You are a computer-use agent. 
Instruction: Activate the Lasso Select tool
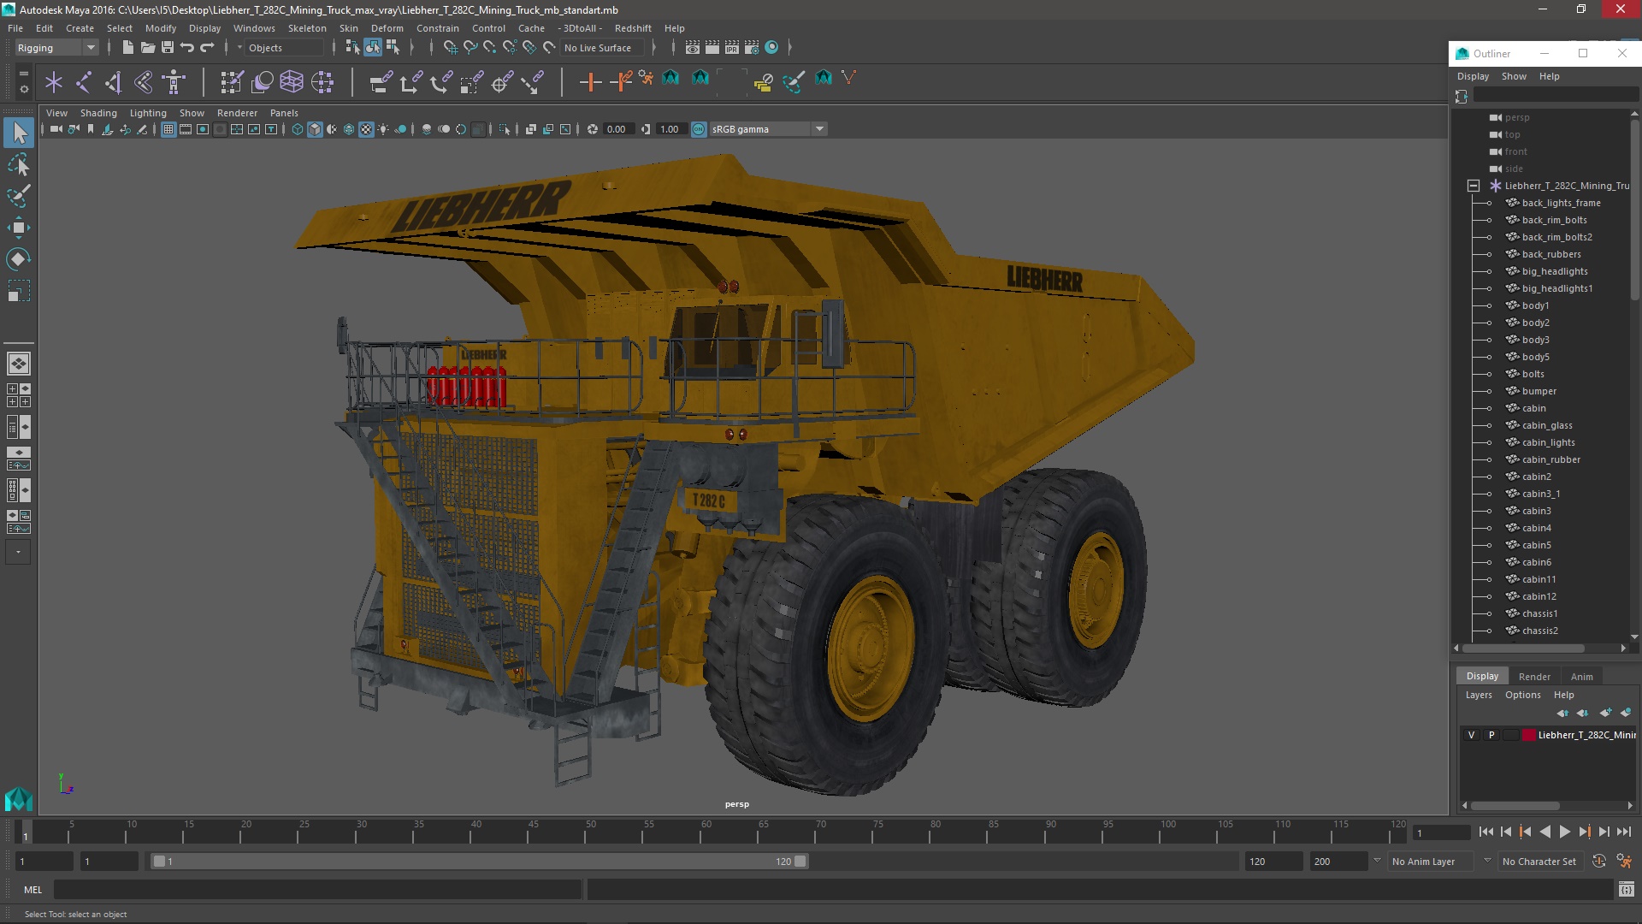tap(19, 164)
